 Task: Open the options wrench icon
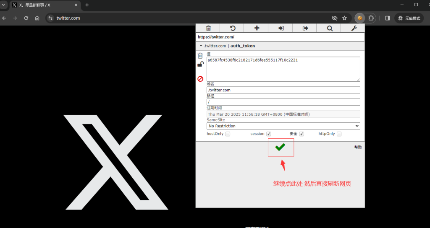(x=354, y=28)
